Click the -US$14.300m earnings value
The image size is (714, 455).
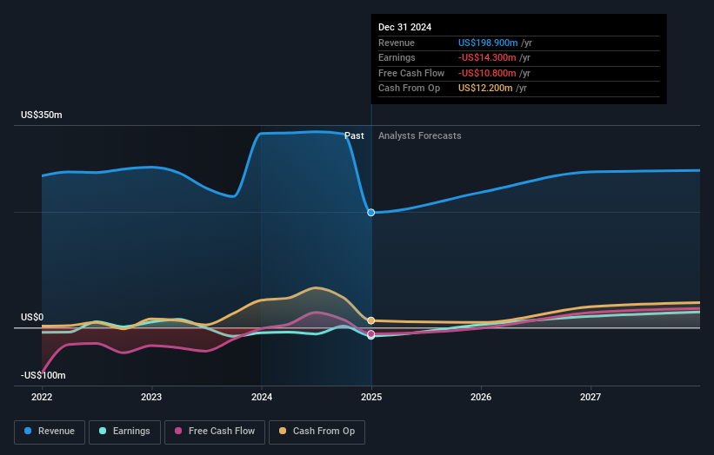point(487,57)
